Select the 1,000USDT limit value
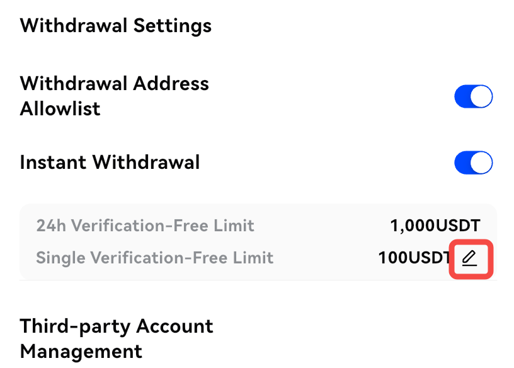 point(435,226)
